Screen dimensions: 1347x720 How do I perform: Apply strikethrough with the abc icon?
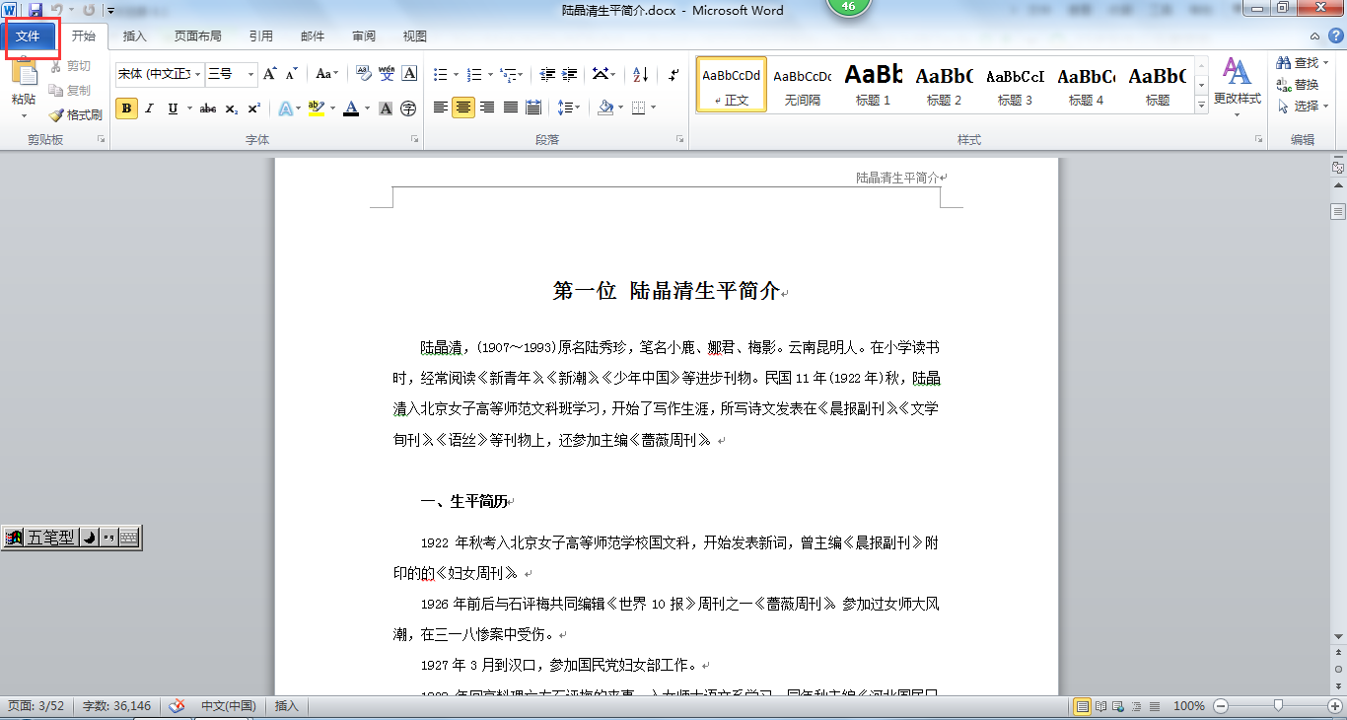point(207,108)
